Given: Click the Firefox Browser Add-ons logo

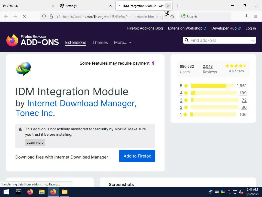Looking at the screenshot, I should point(32,40).
